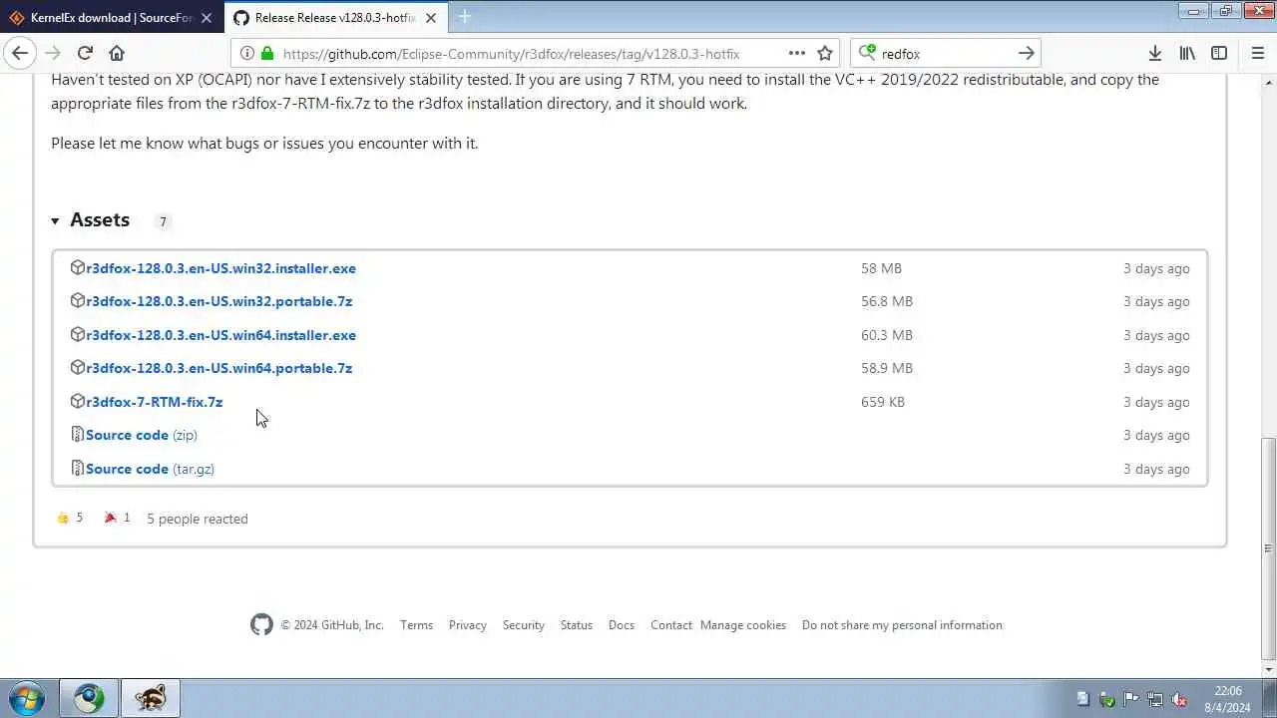Click zip file icon beside Source code (zip)

78,435
